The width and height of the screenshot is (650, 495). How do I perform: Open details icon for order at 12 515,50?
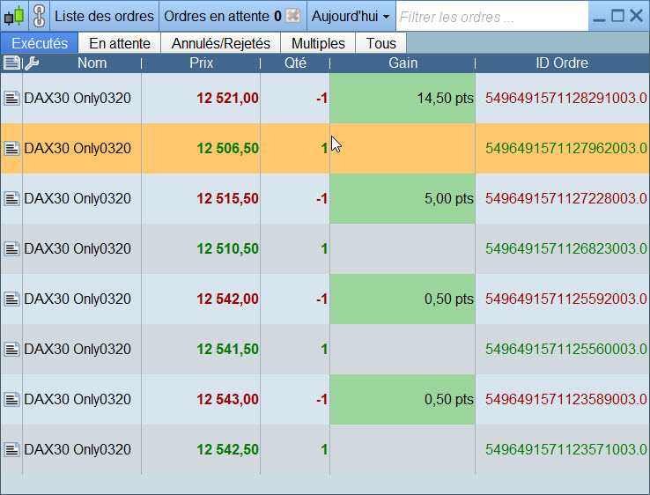(x=11, y=198)
